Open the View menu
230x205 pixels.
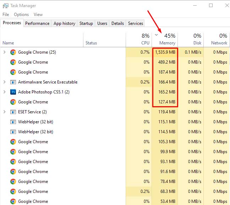point(38,15)
